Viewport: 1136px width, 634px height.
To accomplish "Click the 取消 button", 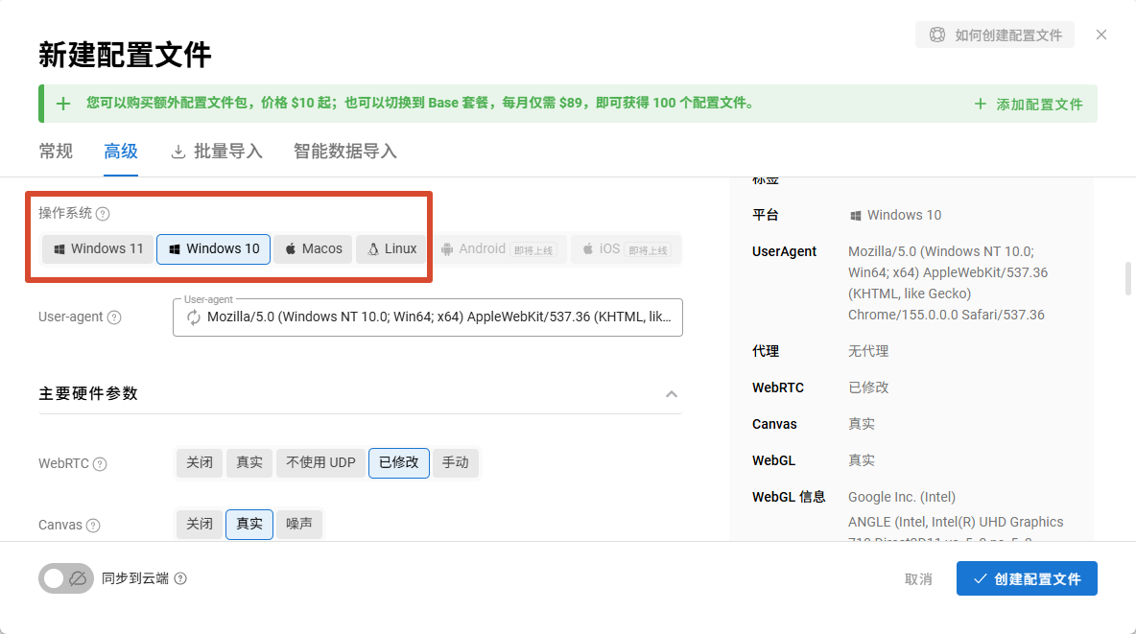I will click(x=918, y=579).
